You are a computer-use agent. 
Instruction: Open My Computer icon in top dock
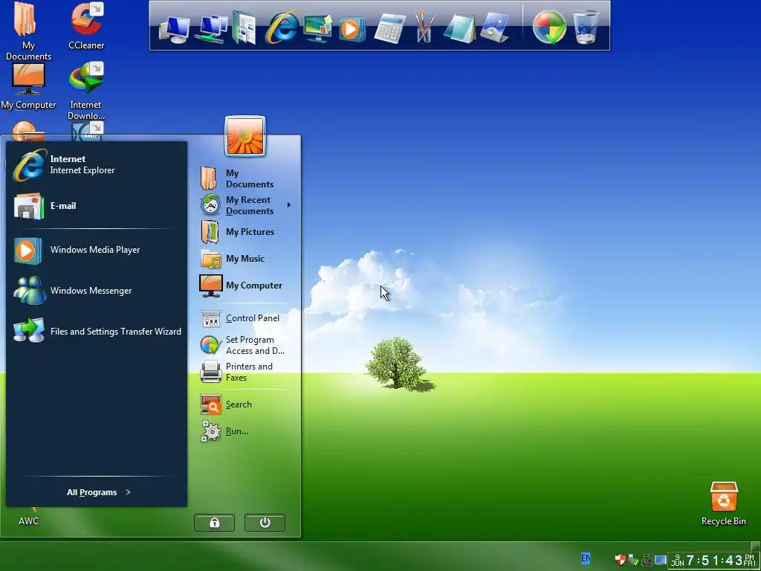[174, 30]
